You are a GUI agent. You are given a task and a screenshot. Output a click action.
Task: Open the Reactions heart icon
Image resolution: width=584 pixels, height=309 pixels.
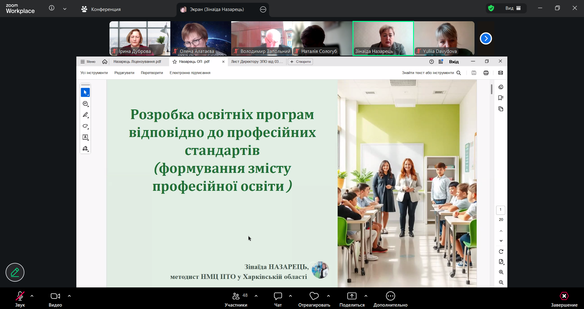click(x=314, y=296)
